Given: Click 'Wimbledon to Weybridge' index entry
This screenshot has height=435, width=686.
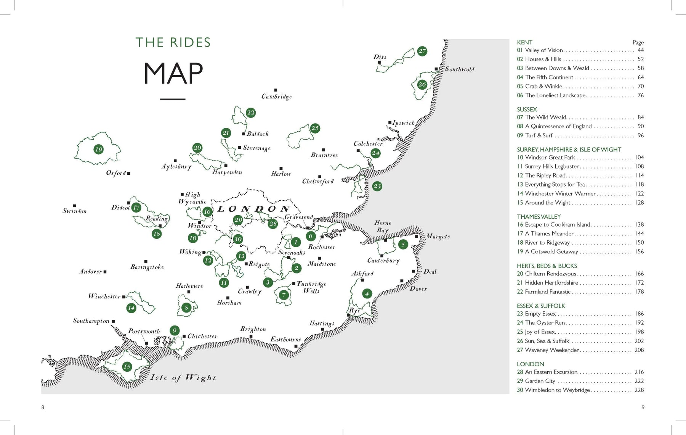Looking at the screenshot, I should point(580,390).
